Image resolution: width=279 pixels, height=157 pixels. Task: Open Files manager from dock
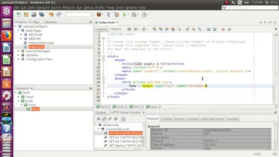7,24
